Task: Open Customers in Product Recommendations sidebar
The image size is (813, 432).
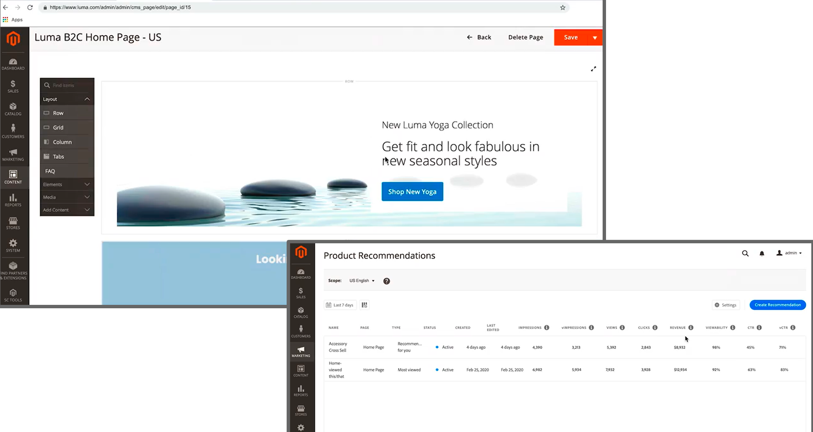Action: coord(301,332)
